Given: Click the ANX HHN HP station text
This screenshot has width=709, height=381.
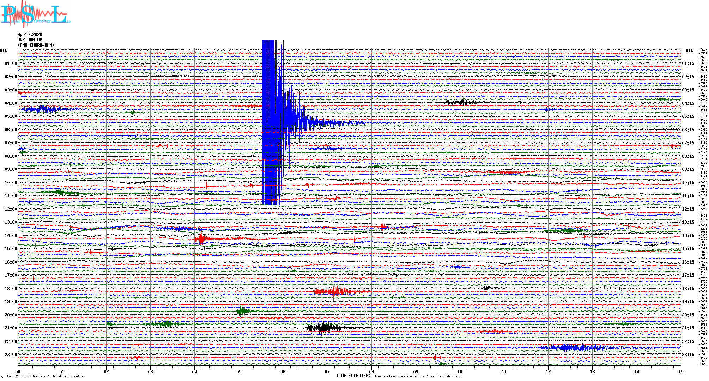Looking at the screenshot, I should (x=33, y=40).
